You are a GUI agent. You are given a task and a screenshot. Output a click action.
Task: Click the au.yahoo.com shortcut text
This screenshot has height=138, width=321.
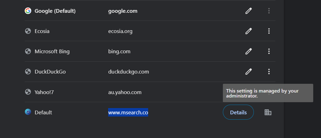click(125, 92)
